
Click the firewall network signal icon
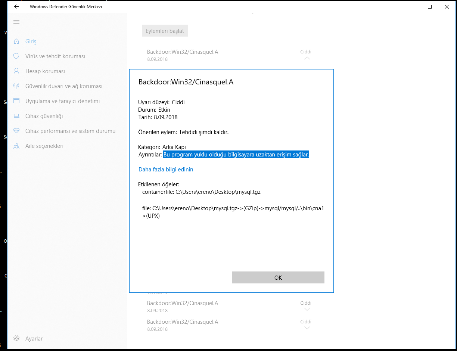click(x=16, y=86)
